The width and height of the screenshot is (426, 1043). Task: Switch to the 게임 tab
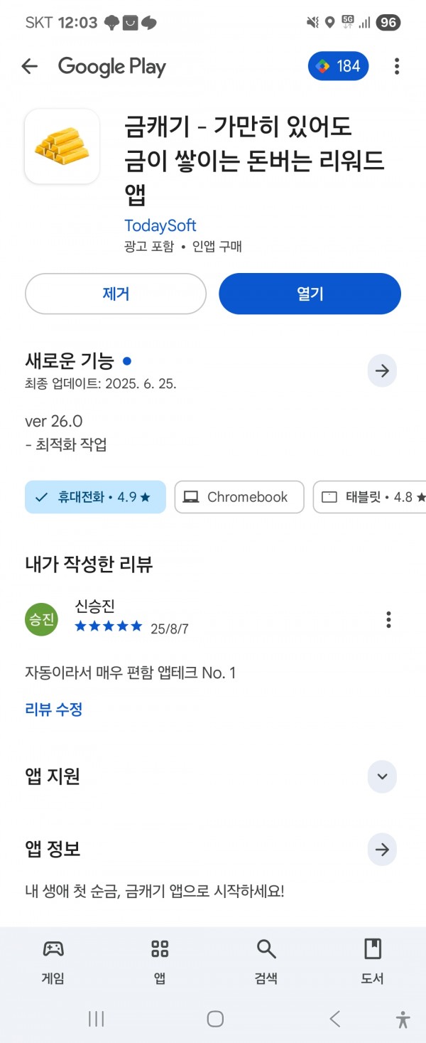53,961
